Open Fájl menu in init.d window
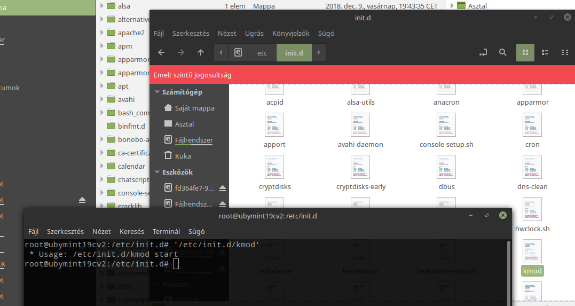The width and height of the screenshot is (575, 306). pyautogui.click(x=159, y=34)
